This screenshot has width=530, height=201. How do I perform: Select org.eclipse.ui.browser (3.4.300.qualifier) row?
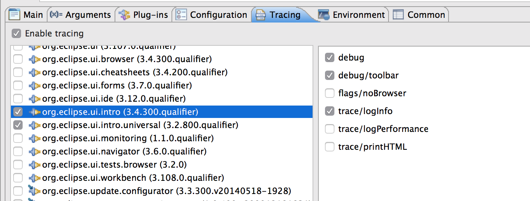point(161,59)
